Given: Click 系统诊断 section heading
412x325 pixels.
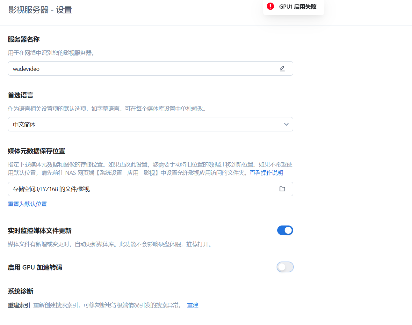Looking at the screenshot, I should click(x=20, y=291).
